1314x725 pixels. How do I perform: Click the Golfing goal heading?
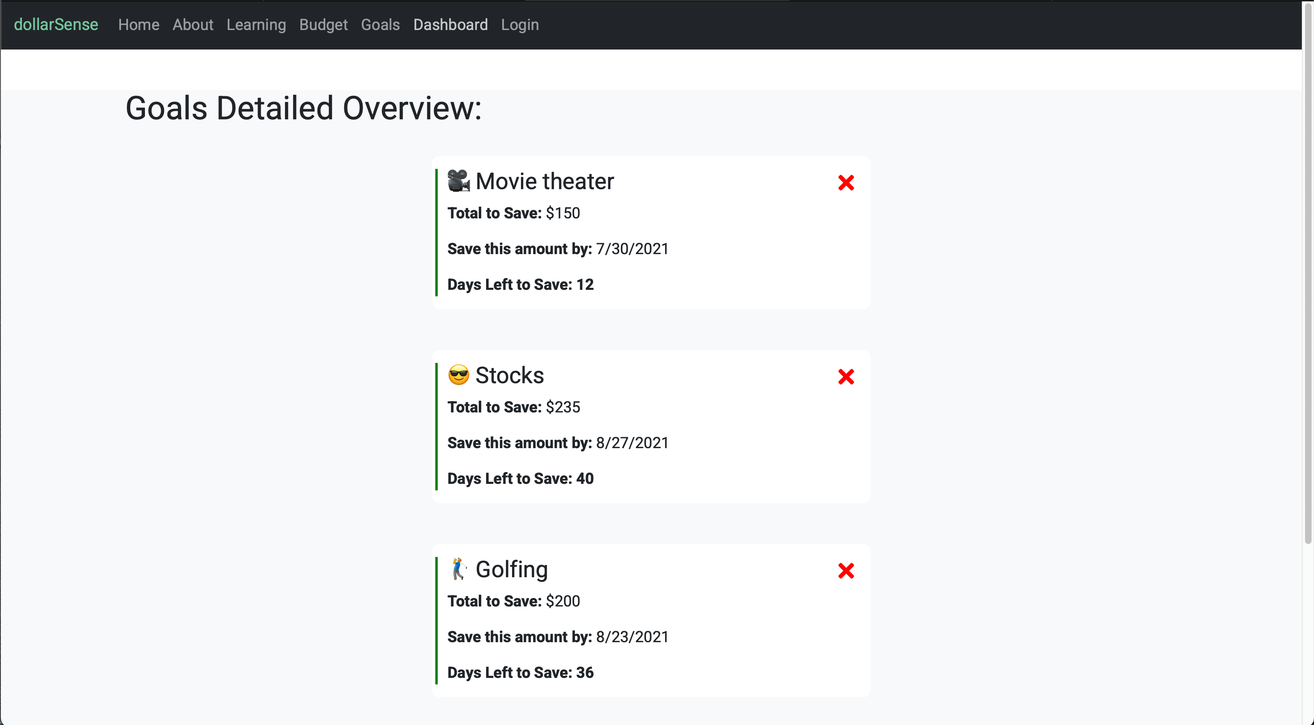click(x=511, y=570)
